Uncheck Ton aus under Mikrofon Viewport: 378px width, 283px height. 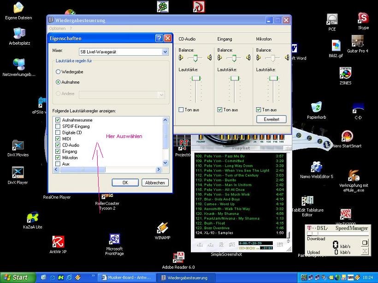point(259,110)
